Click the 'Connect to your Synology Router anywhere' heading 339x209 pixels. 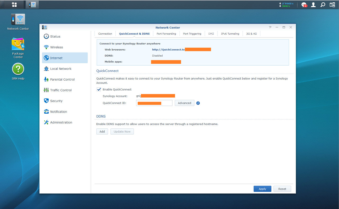[130, 44]
